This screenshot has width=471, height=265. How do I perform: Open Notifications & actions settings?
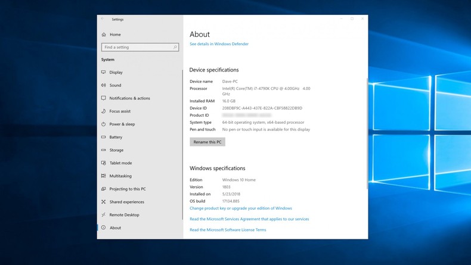point(129,98)
